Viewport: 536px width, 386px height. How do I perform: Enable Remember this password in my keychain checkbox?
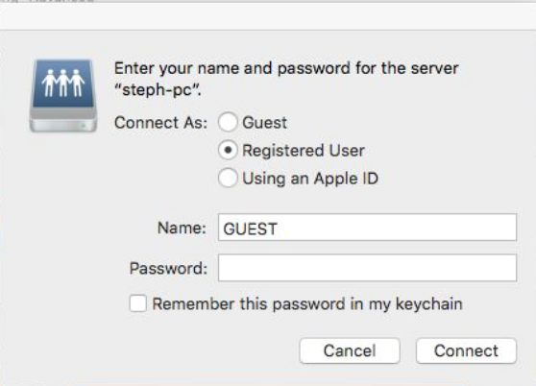pyautogui.click(x=138, y=303)
